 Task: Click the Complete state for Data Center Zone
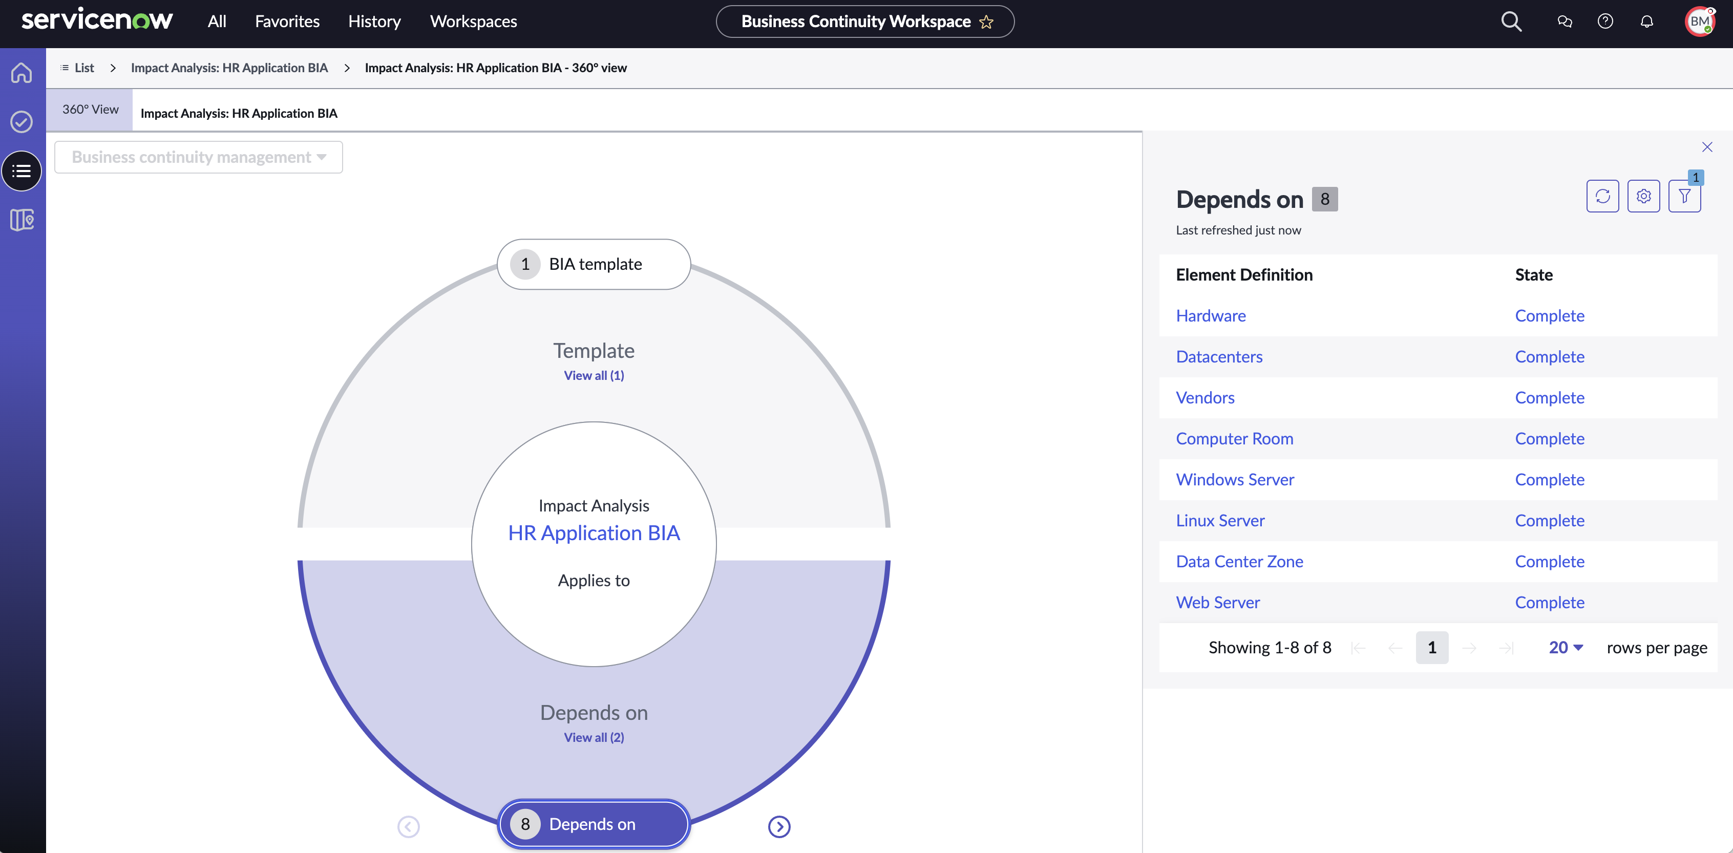click(x=1549, y=562)
